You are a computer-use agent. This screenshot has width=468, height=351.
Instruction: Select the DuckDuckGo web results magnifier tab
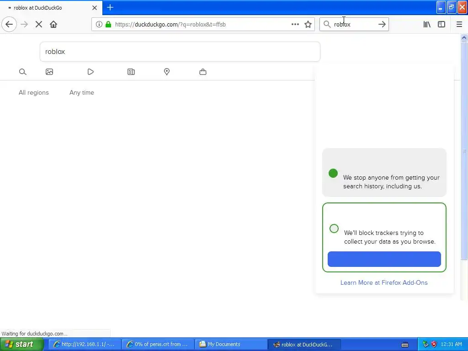point(23,72)
